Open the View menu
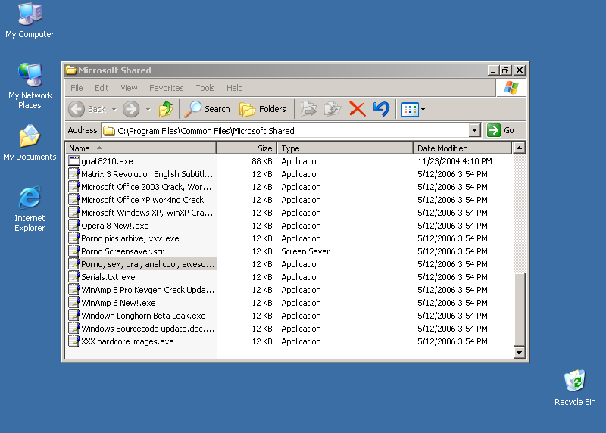The height and width of the screenshot is (433, 606). 129,88
